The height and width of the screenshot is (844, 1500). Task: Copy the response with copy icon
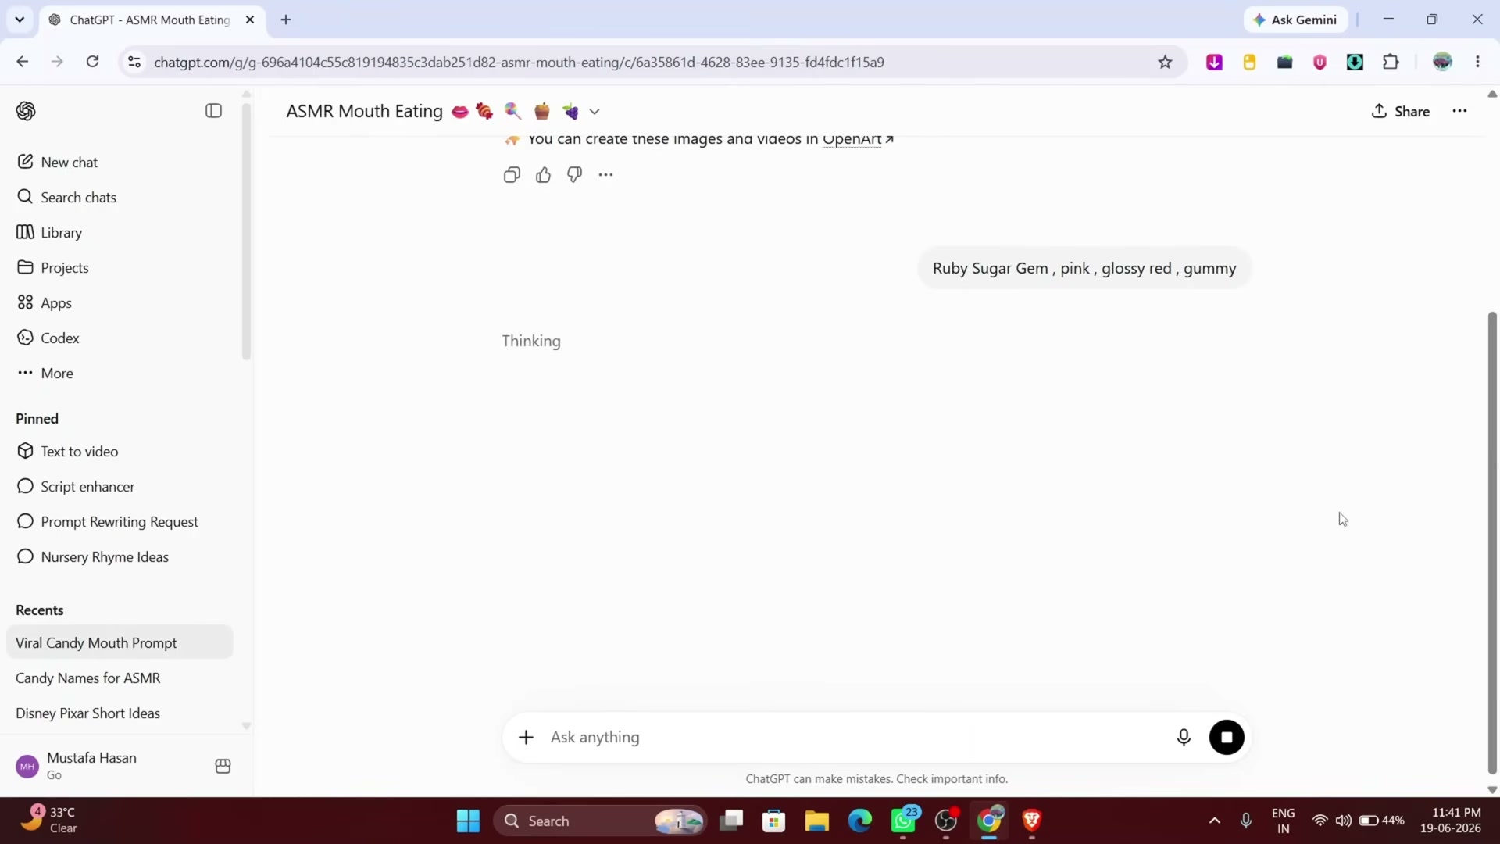[512, 175]
